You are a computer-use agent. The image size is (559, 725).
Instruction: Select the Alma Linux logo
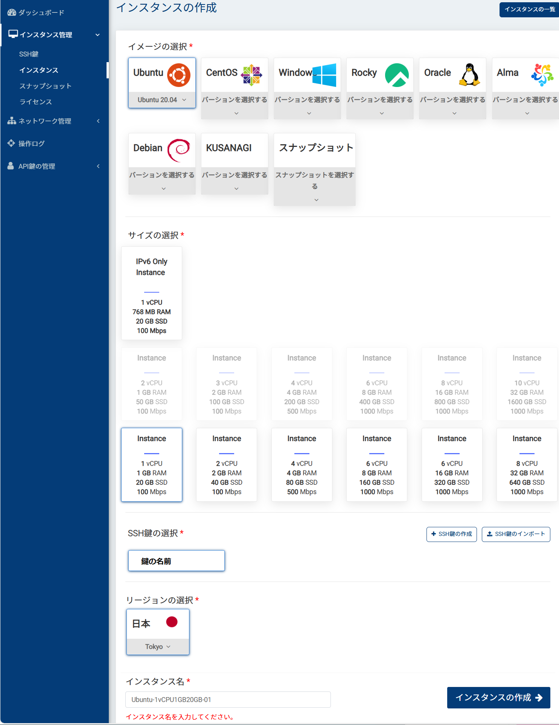[542, 75]
